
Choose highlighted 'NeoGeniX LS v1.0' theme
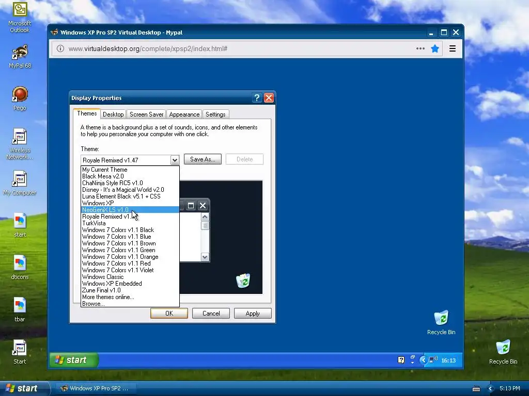[x=130, y=210]
